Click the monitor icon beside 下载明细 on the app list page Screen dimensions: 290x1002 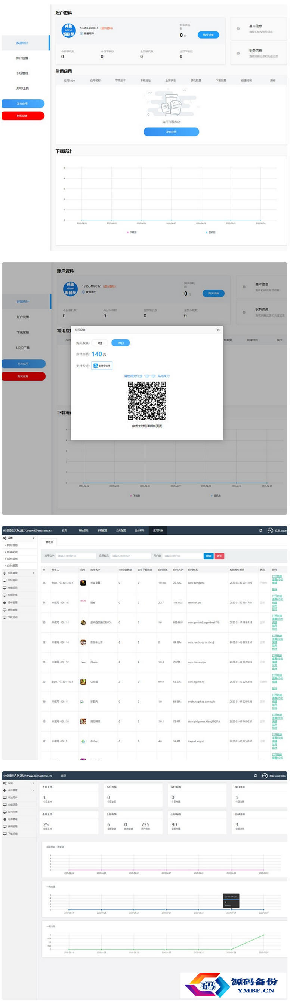click(4, 617)
